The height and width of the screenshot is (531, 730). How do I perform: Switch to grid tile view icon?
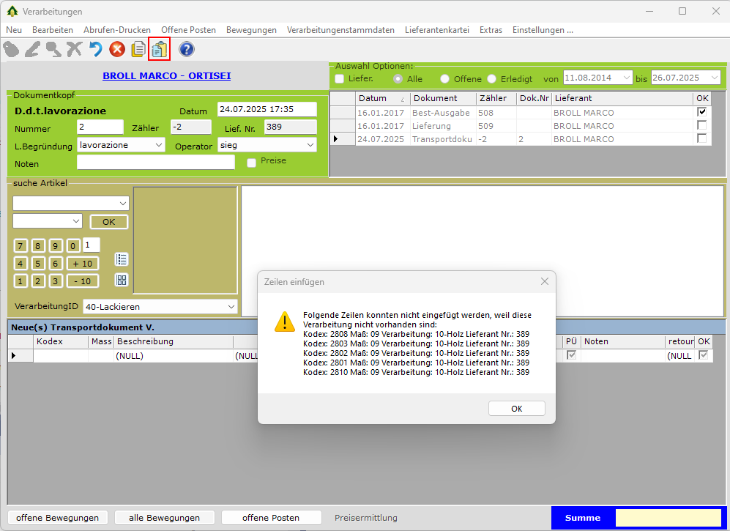pos(122,279)
